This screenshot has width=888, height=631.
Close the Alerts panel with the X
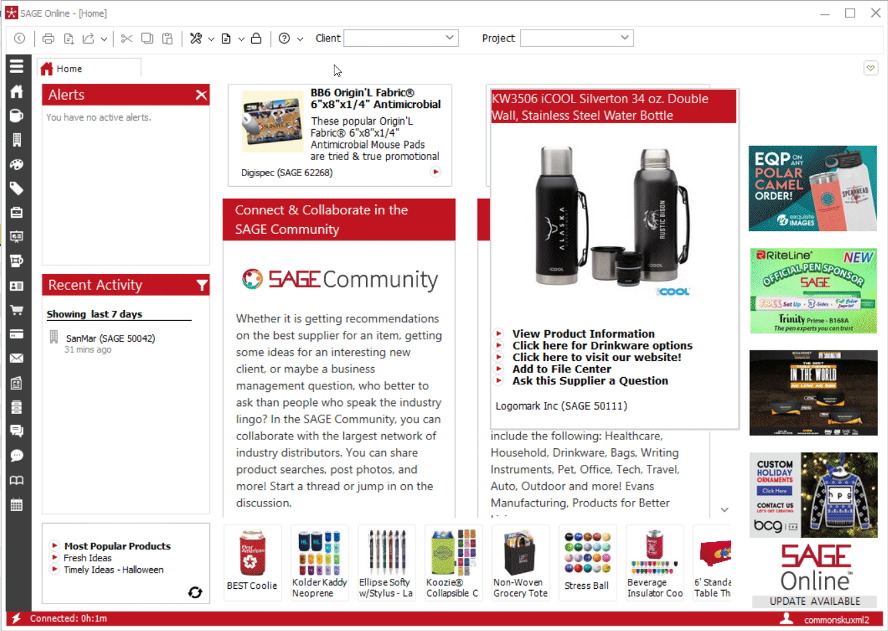click(x=201, y=95)
